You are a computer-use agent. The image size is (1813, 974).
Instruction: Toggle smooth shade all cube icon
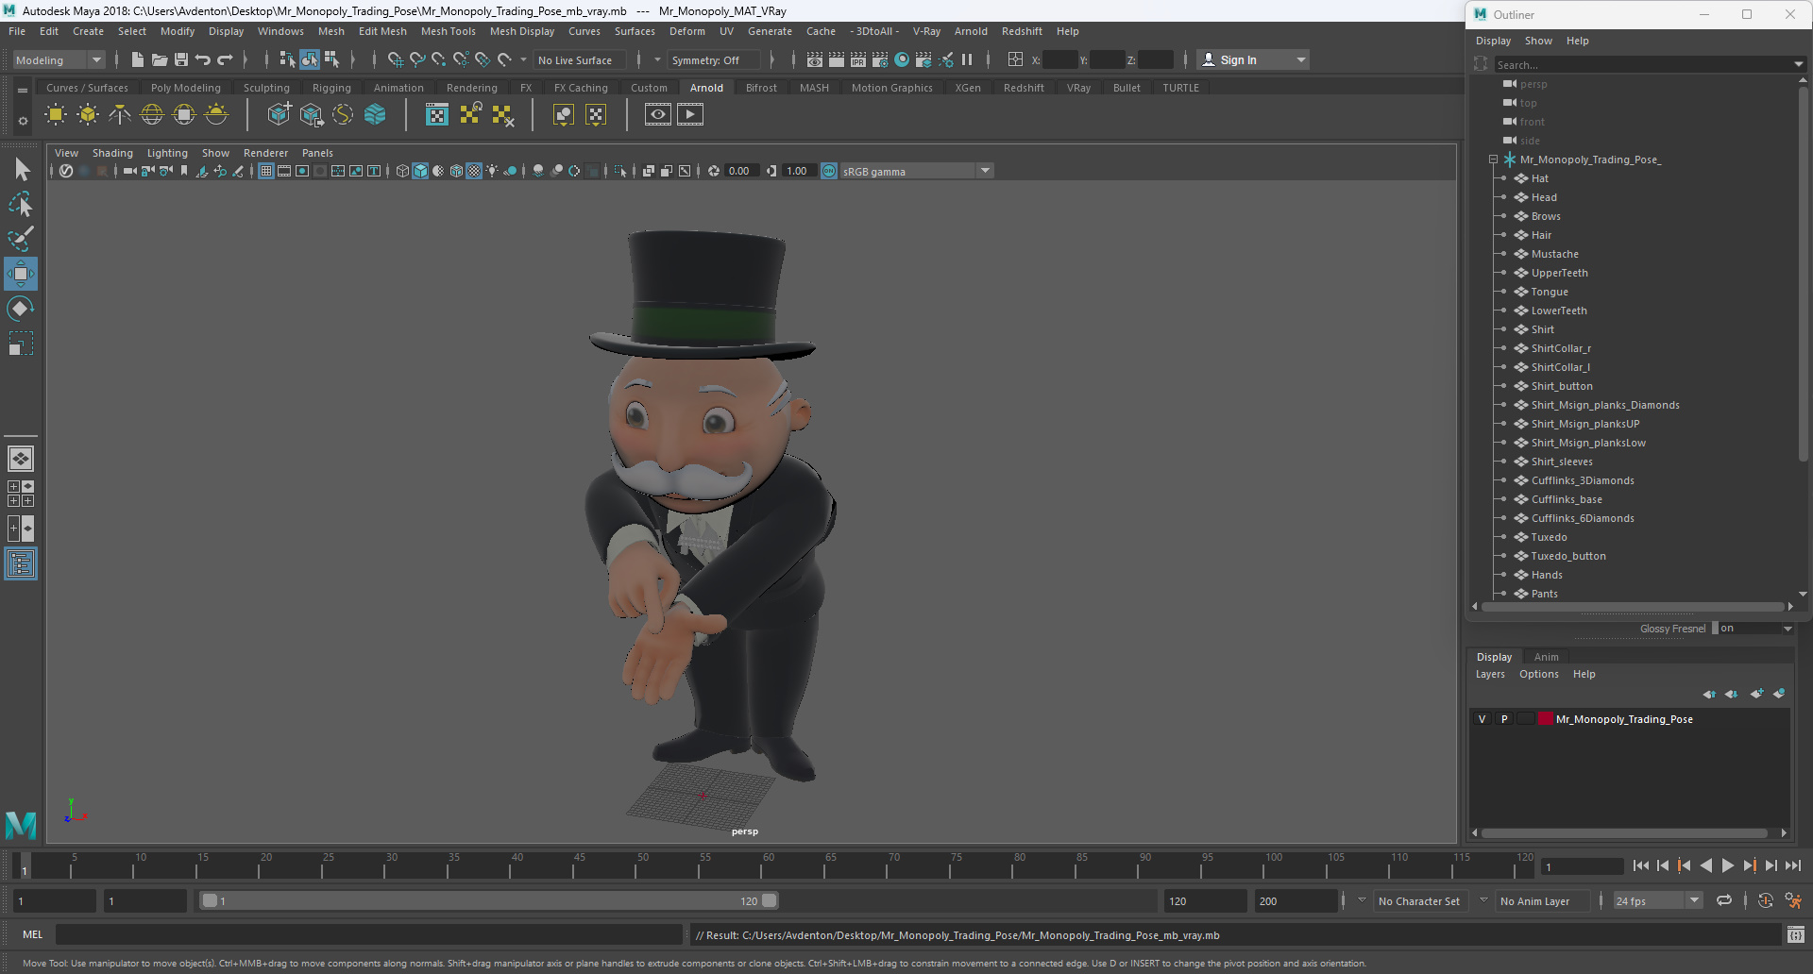(420, 171)
